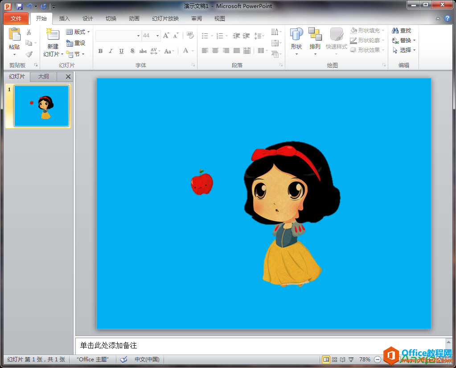Image resolution: width=456 pixels, height=368 pixels.
Task: Click the spelling check status icon
Action: click(124, 359)
